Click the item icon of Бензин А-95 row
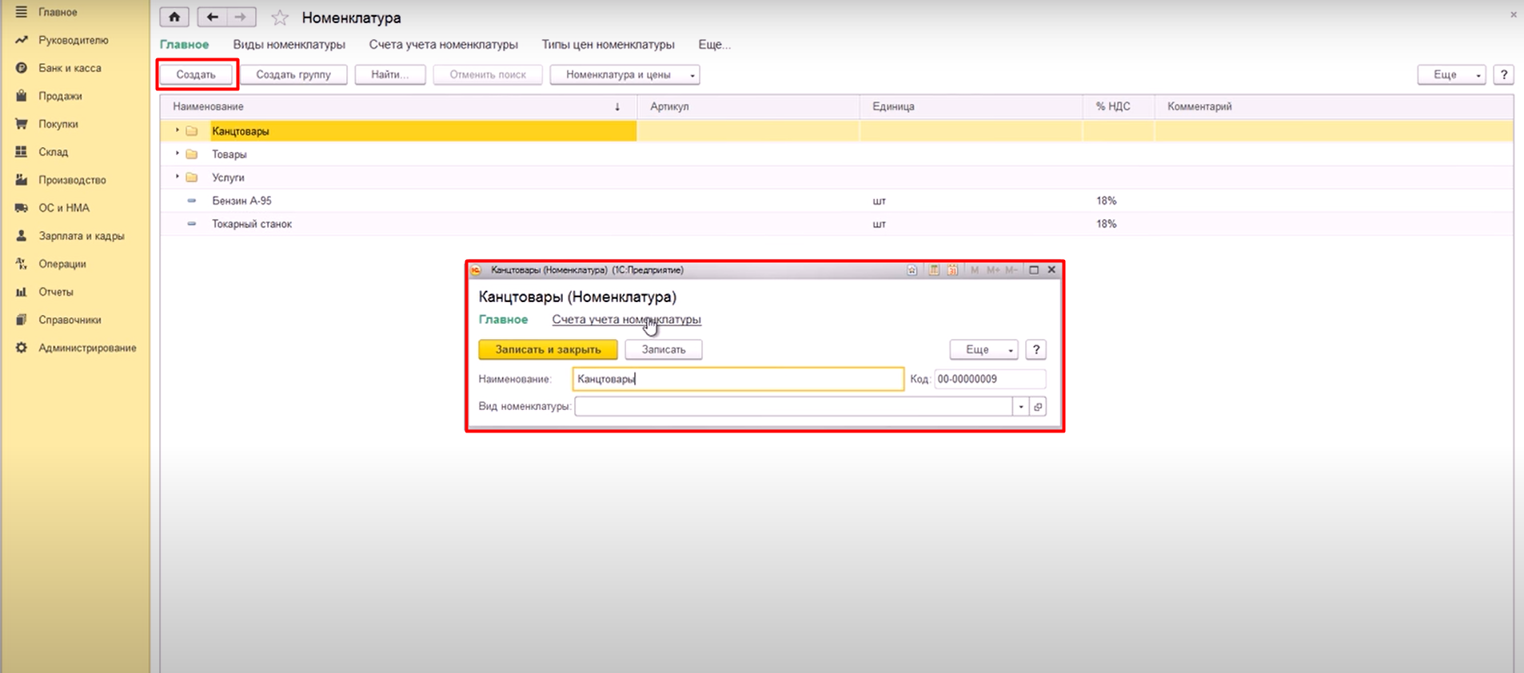Viewport: 1524px width, 673px height. (192, 201)
